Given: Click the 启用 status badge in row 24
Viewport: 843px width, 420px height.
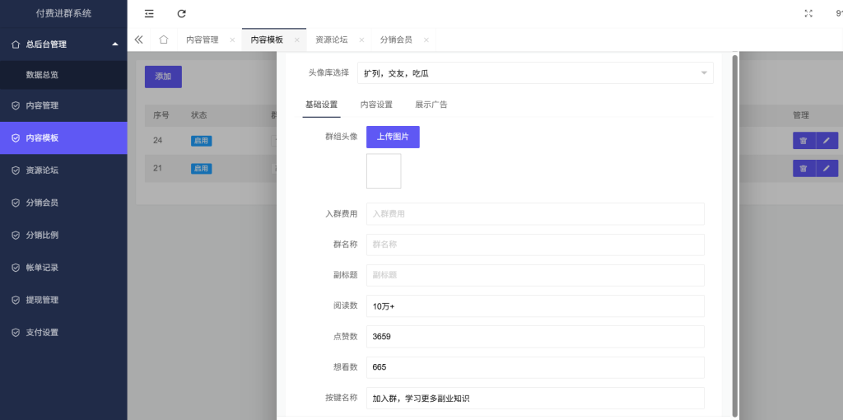Looking at the screenshot, I should pos(202,141).
